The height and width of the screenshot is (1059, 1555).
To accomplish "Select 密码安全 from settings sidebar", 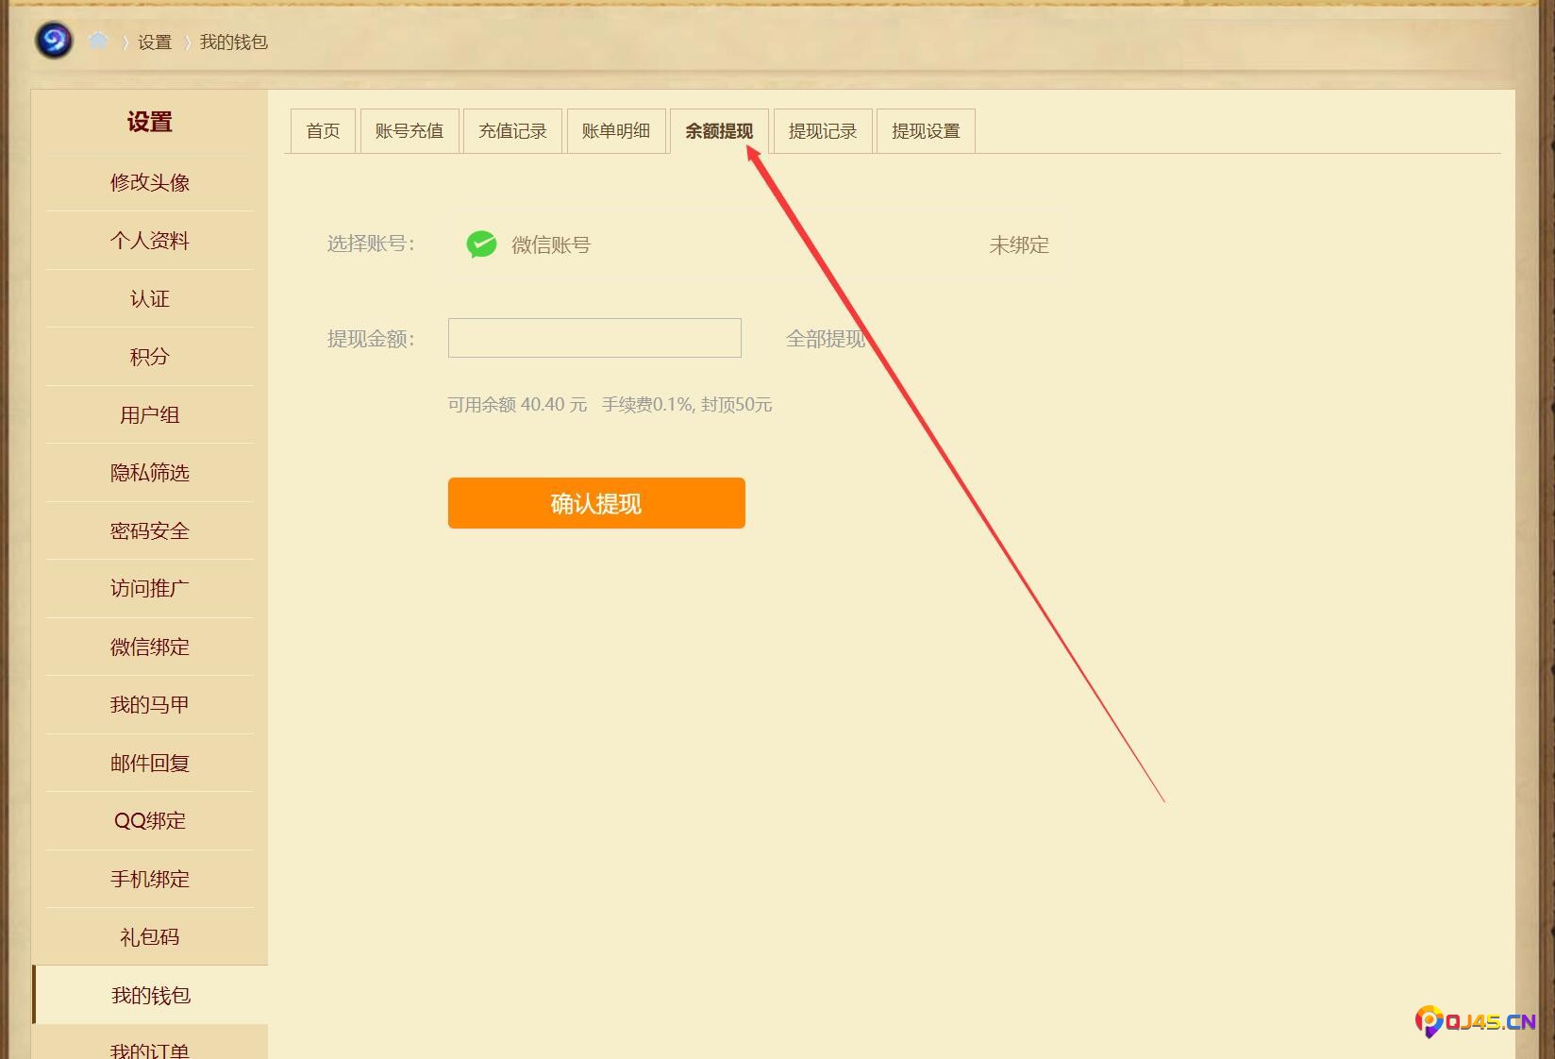I will point(149,530).
